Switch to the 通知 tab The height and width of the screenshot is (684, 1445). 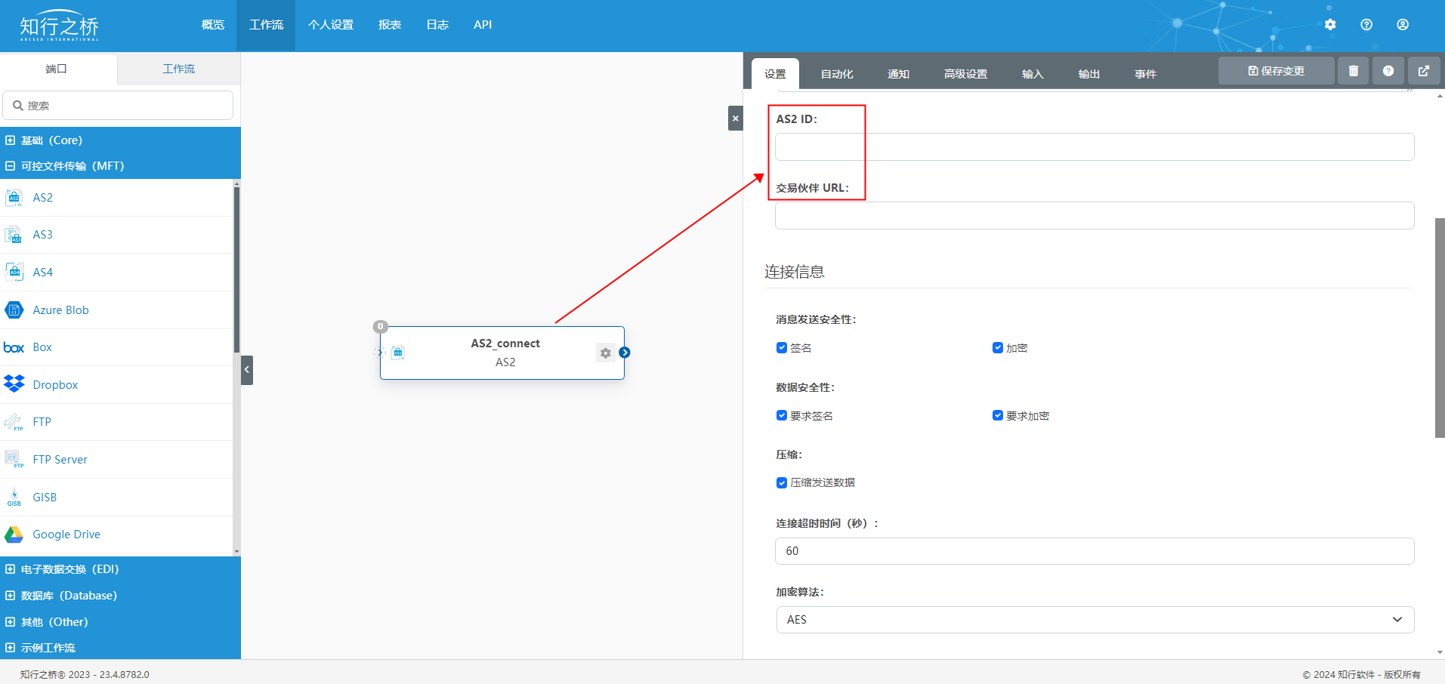pos(898,74)
